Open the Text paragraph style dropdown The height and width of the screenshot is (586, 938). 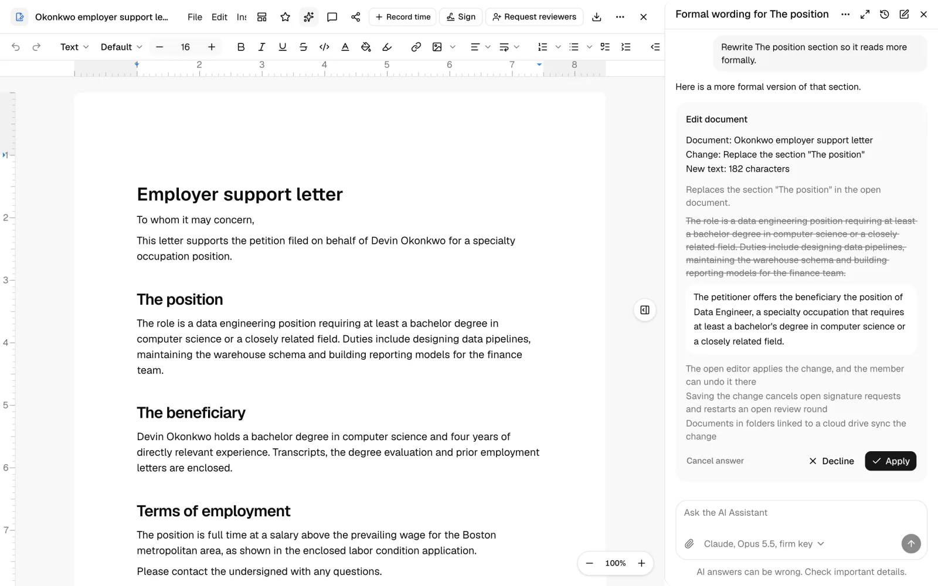pyautogui.click(x=74, y=47)
